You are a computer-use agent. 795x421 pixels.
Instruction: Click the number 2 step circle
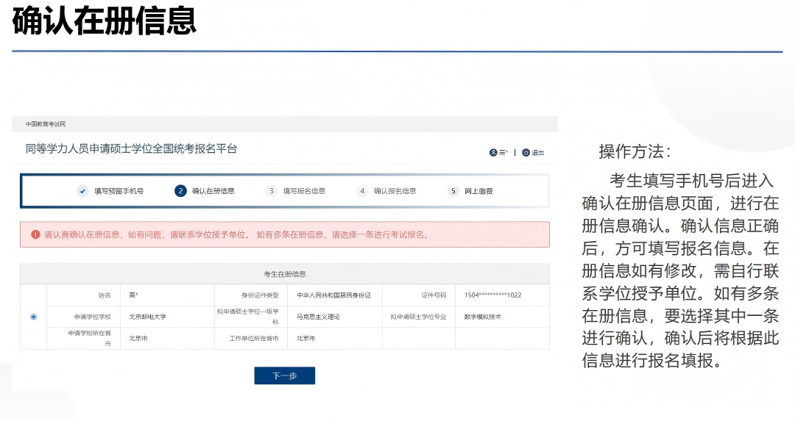[x=180, y=191]
